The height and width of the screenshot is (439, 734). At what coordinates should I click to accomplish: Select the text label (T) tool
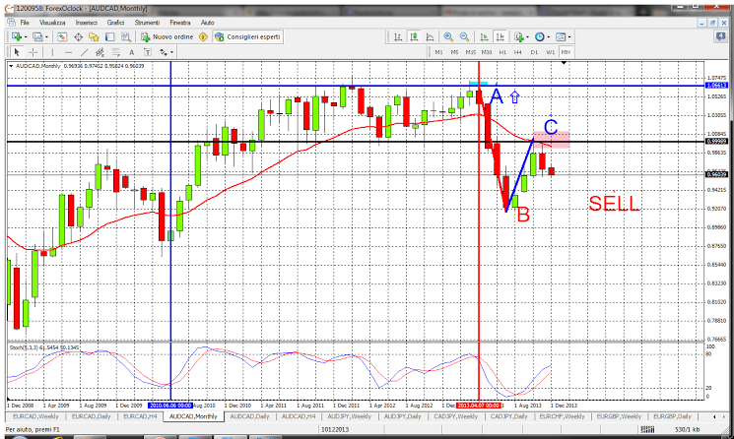point(148,52)
